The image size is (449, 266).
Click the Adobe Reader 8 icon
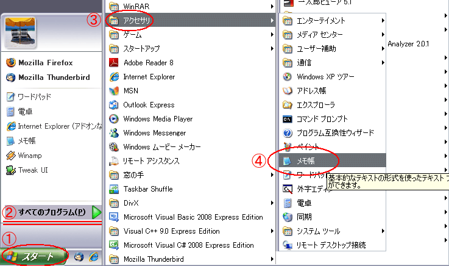(x=113, y=63)
